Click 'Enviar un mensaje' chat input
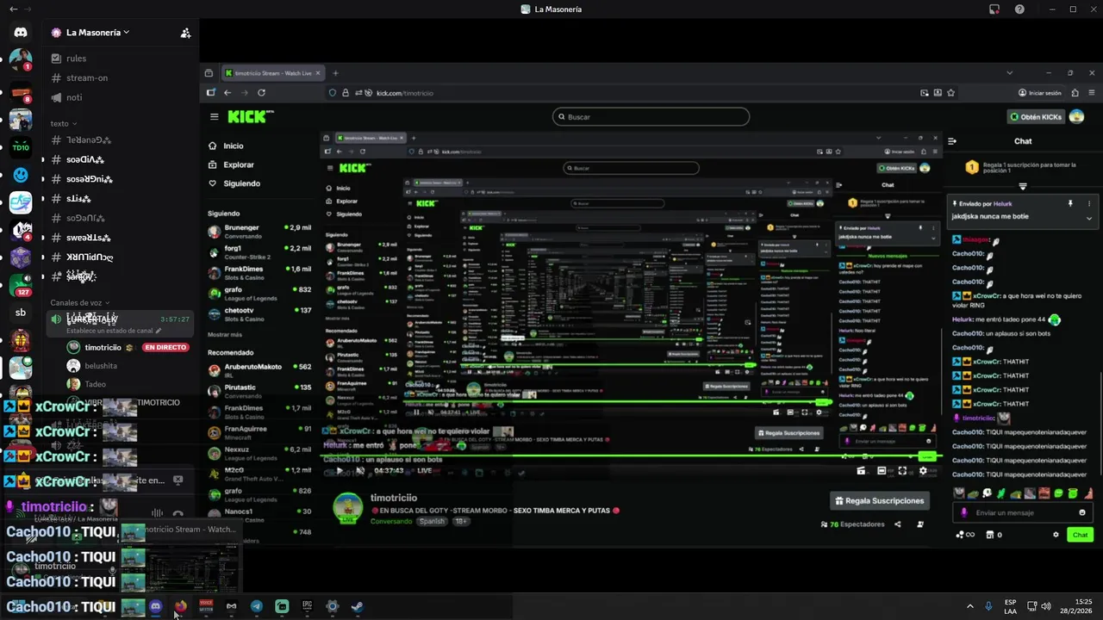Viewport: 1103px width, 620px height. click(x=1023, y=512)
